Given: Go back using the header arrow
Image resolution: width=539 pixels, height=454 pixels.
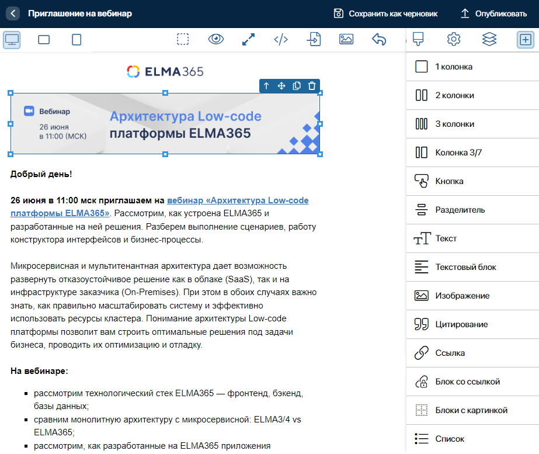Looking at the screenshot, I should click(x=13, y=13).
